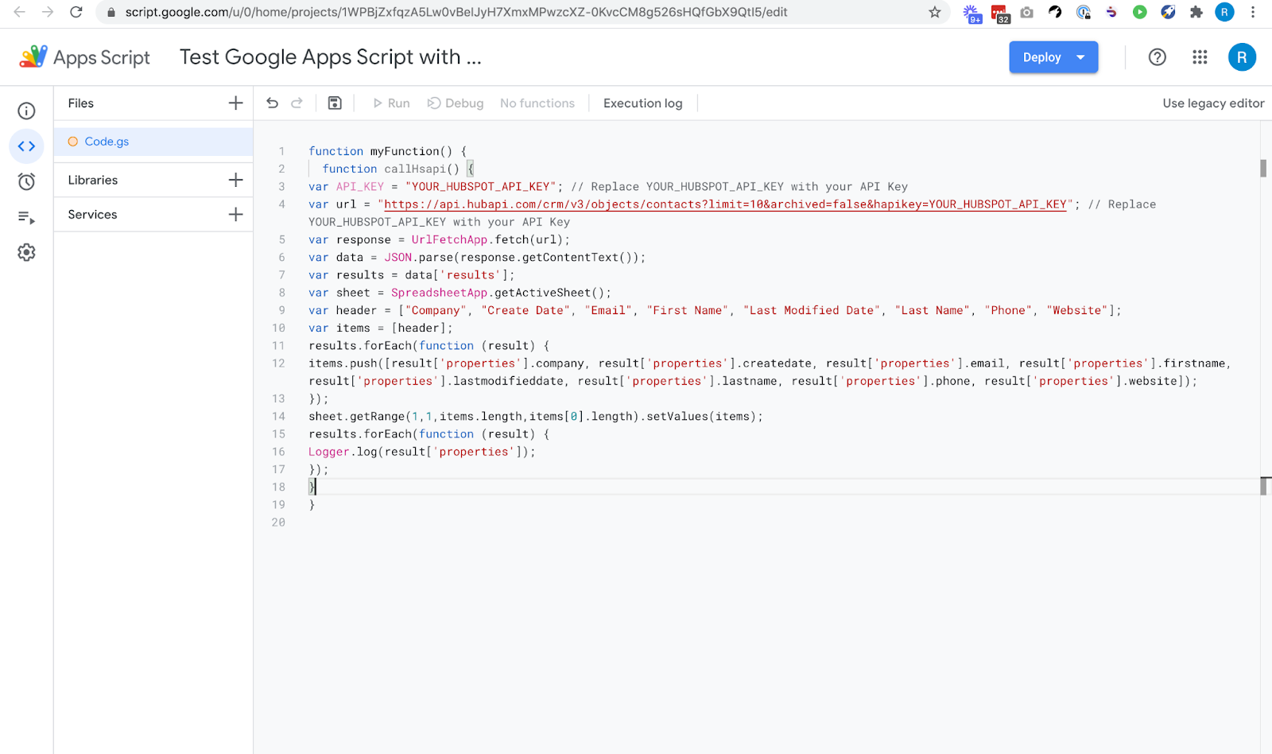Click the camera extension icon
The width and height of the screenshot is (1272, 754).
pyautogui.click(x=1027, y=12)
